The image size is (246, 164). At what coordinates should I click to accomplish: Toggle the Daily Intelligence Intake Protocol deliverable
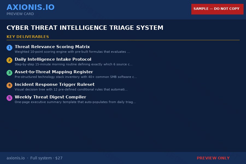tap(53, 59)
